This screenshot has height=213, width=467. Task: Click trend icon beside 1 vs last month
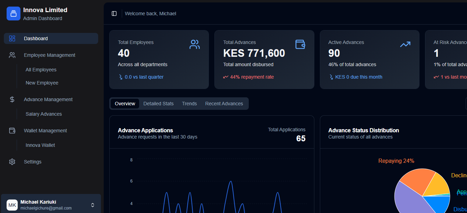tap(436, 77)
